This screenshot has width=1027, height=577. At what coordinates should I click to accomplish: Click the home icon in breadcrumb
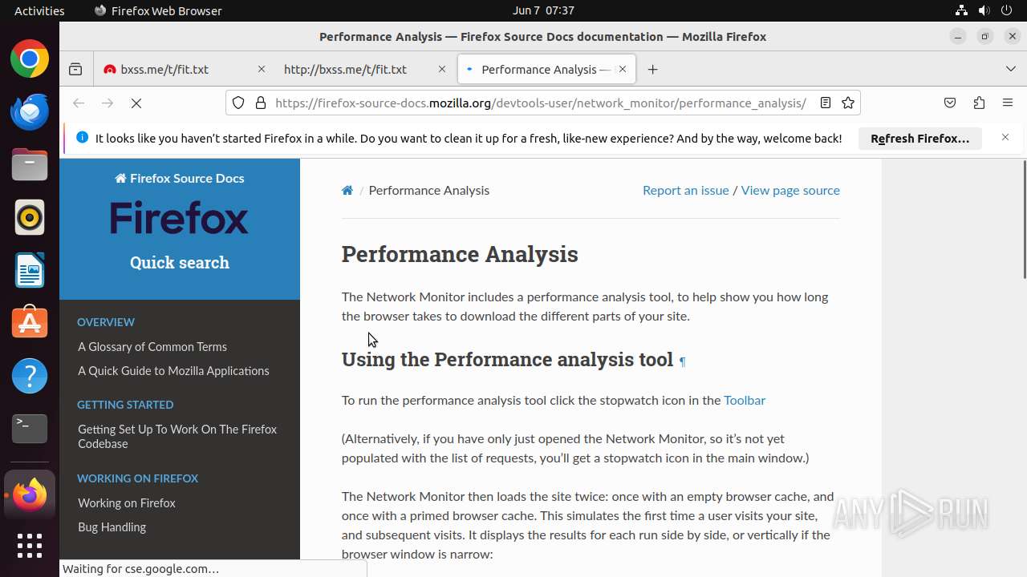pyautogui.click(x=347, y=191)
